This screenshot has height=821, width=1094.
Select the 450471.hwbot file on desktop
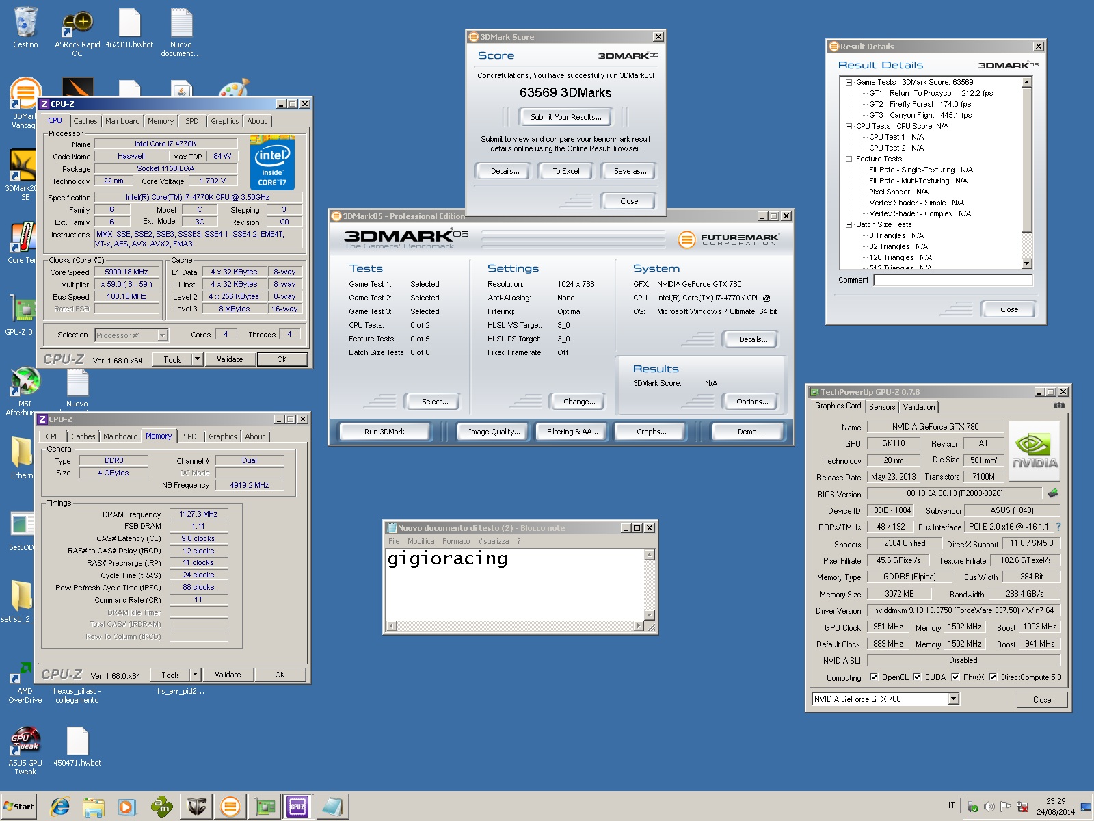[77, 741]
